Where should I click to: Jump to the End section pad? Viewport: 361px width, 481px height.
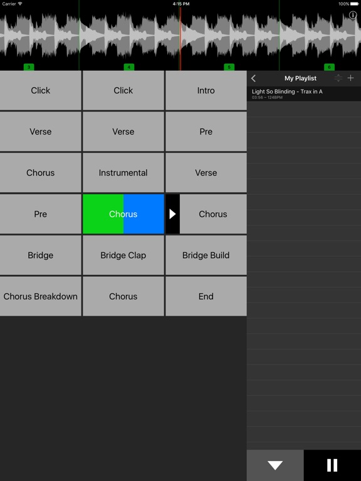pos(206,296)
